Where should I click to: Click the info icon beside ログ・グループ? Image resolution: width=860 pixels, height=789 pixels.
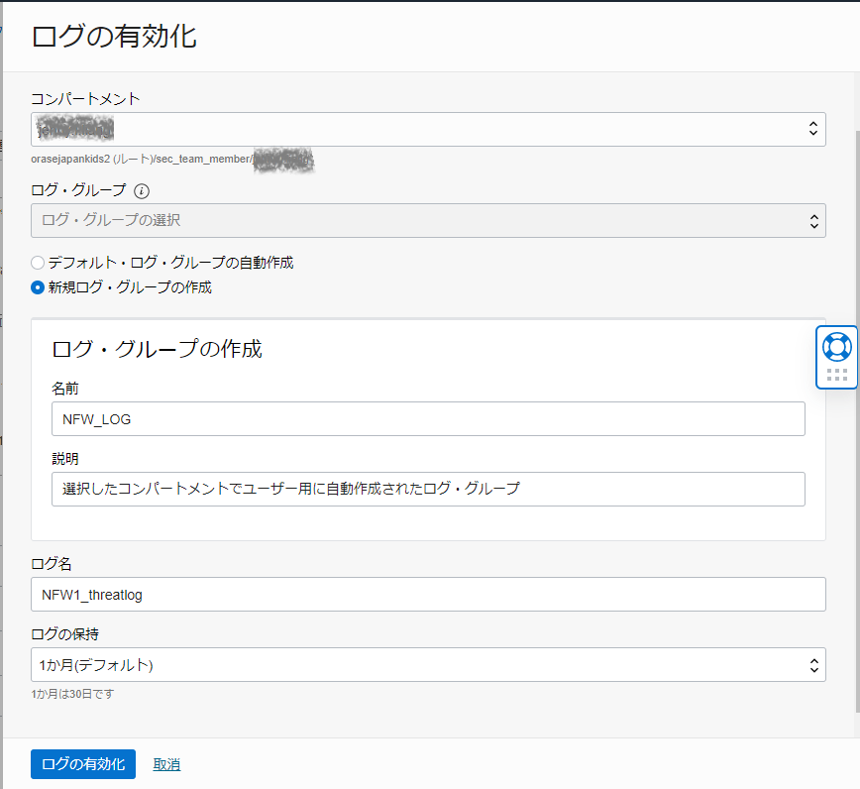pos(142,190)
